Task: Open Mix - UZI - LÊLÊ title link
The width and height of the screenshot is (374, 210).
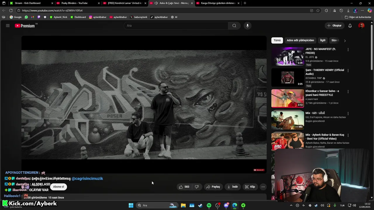Action: (x=315, y=113)
